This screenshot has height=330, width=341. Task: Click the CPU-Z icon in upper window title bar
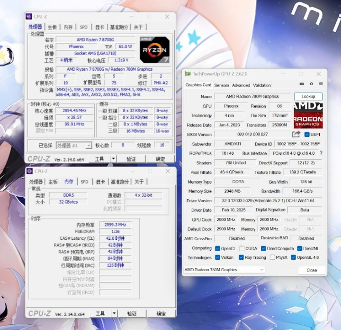(x=29, y=16)
